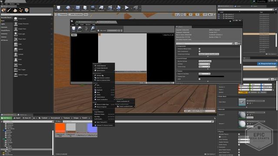The height and width of the screenshot is (156, 278).
Task: Toggle Mip Level checkbox in texture editor
Action: coord(99,31)
